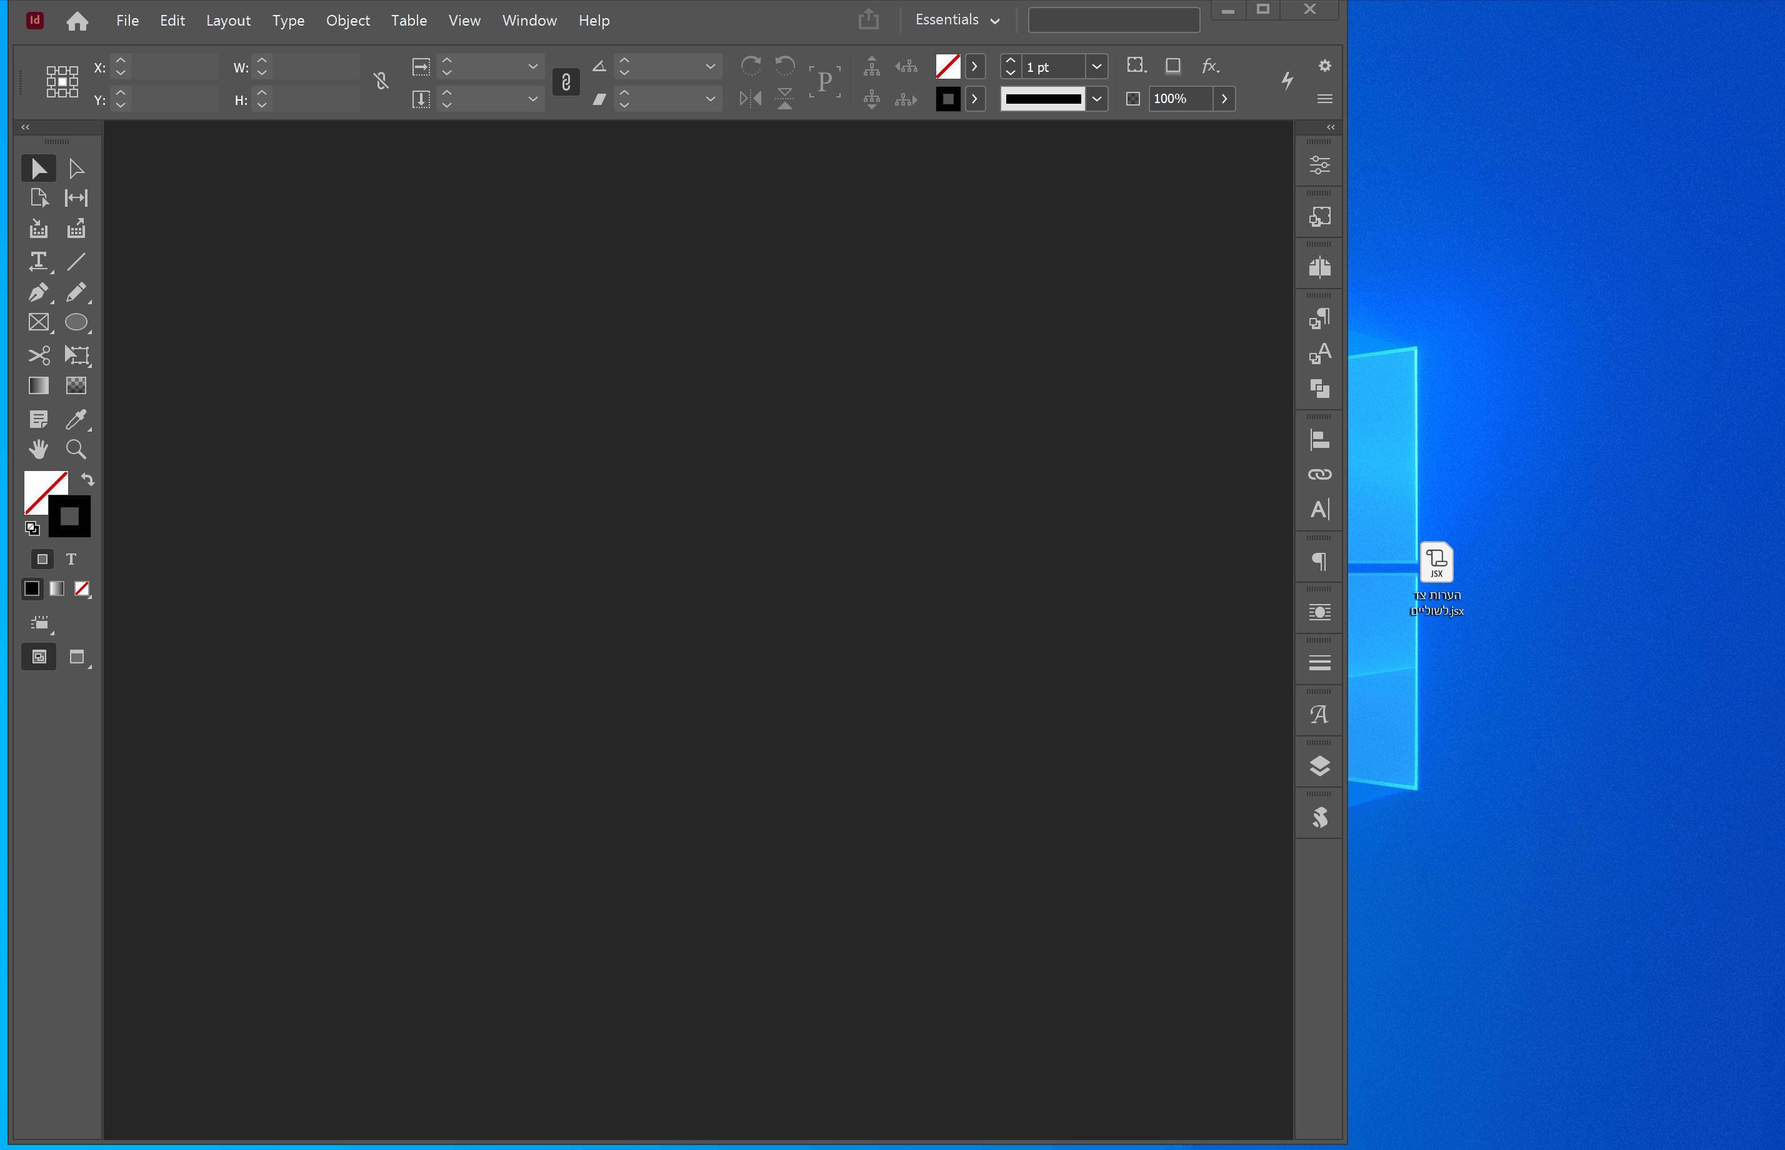Activate the Zoom tool magnifier
This screenshot has width=1785, height=1150.
76,449
